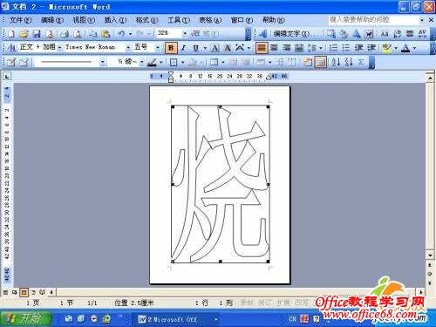The height and width of the screenshot is (327, 436).
Task: Expand Undo history dropdown arrow
Action: (x=130, y=34)
